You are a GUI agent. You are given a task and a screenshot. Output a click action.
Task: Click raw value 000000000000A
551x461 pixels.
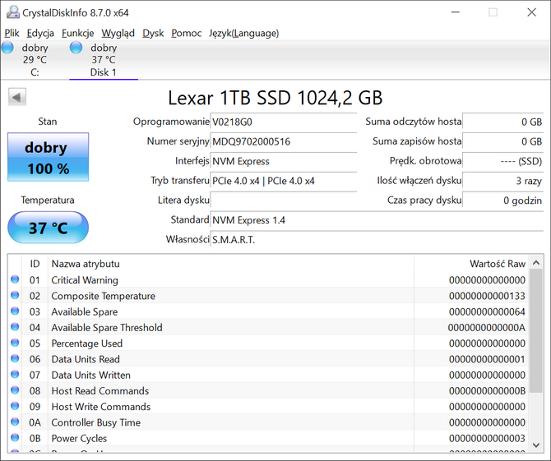[487, 328]
